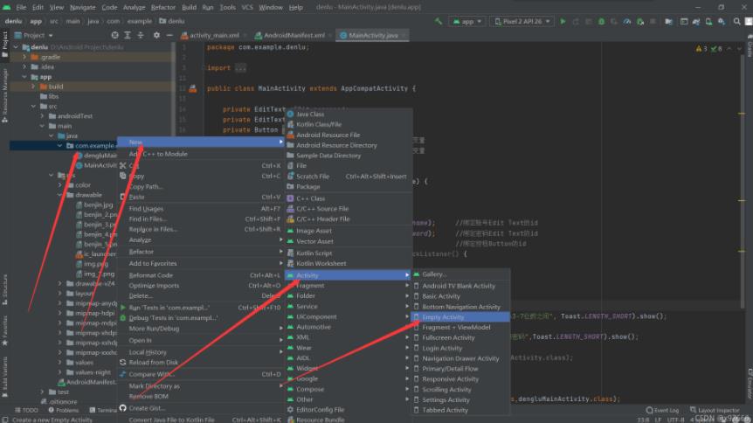This screenshot has height=423, width=753.
Task: Select benjin.jpg in the drawable folder
Action: pyautogui.click(x=100, y=205)
